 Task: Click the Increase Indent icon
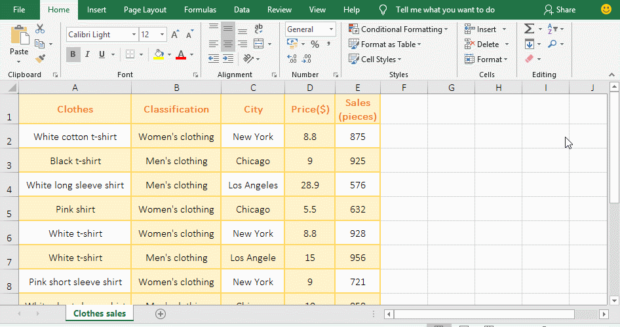click(228, 59)
